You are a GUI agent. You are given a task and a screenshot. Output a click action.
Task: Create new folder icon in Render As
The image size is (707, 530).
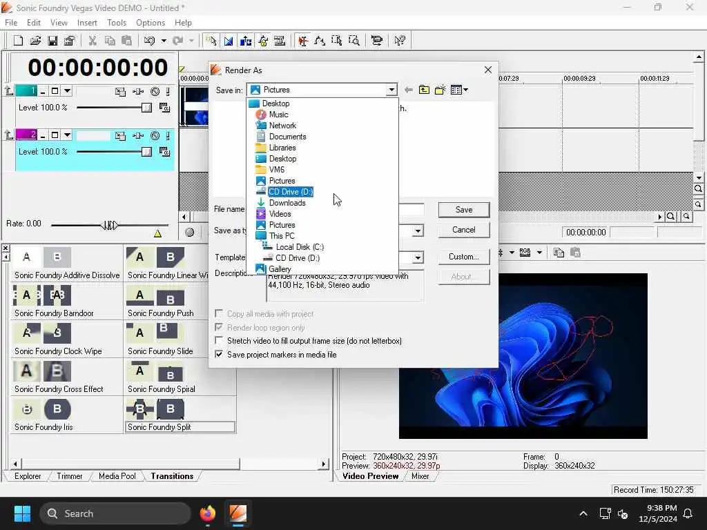(440, 90)
